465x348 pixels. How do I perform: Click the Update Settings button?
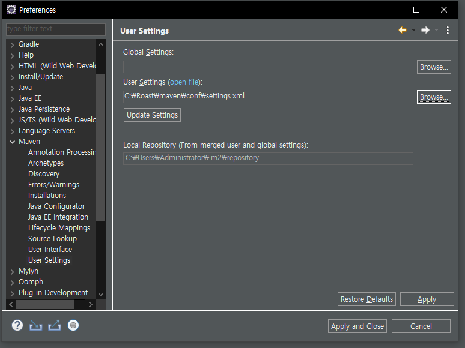(x=152, y=115)
